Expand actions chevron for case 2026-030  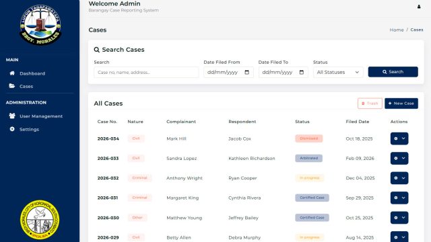403,218
